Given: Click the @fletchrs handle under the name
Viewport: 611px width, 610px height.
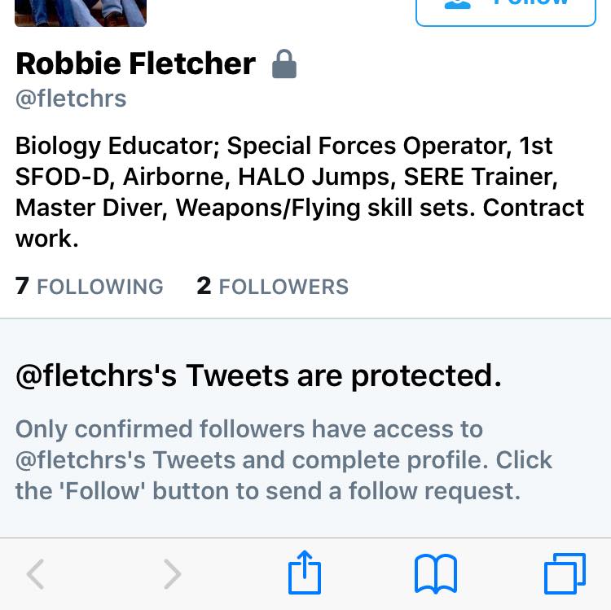Looking at the screenshot, I should click(x=71, y=99).
